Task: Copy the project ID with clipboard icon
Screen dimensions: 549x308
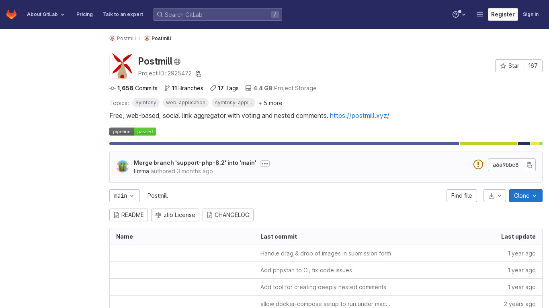Action: (x=198, y=74)
